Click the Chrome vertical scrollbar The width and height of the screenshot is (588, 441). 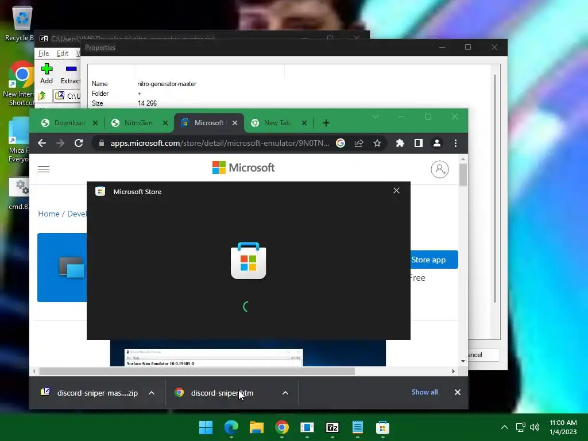pyautogui.click(x=463, y=175)
